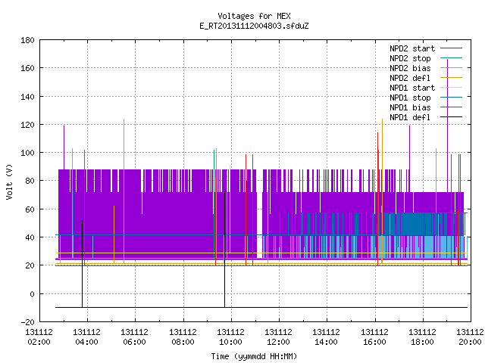This screenshot has width=485, height=363.
Task: Click the 'NPD2 defl' legend label
Action: tap(410, 78)
